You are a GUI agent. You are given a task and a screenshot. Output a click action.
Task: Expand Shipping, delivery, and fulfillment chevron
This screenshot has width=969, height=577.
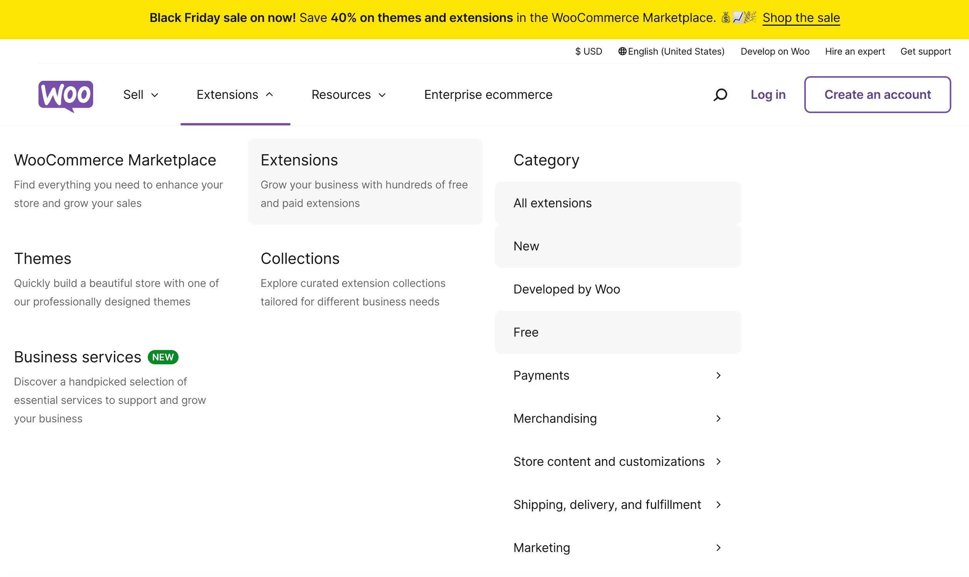718,505
